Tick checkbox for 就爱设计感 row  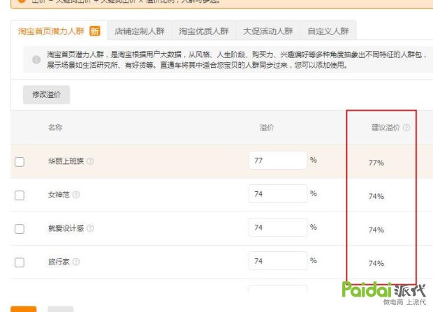click(x=20, y=229)
